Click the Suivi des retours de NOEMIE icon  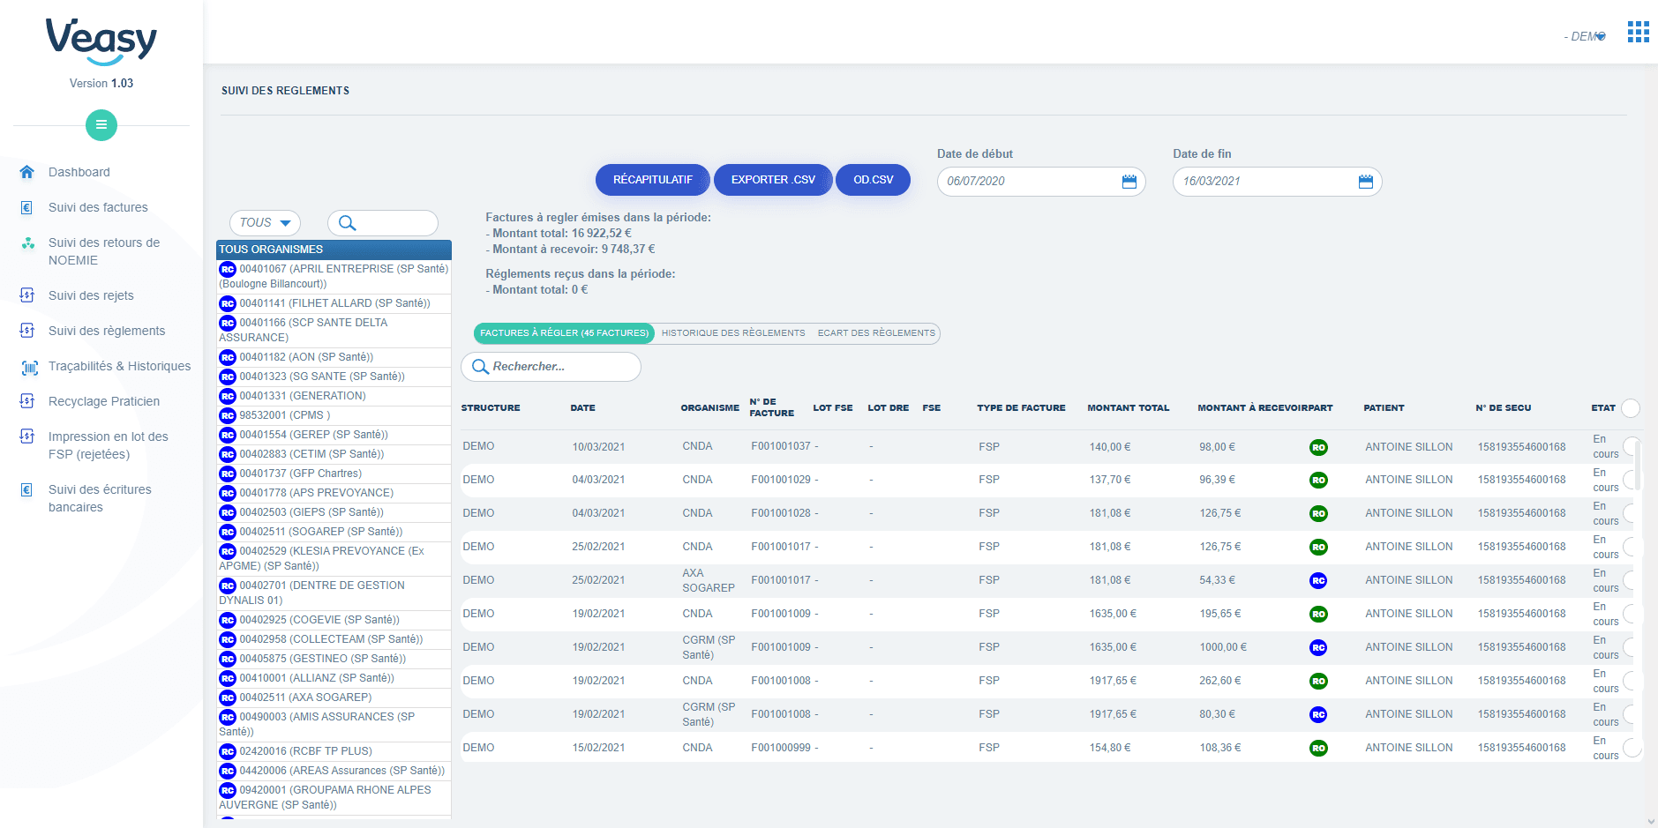coord(28,243)
